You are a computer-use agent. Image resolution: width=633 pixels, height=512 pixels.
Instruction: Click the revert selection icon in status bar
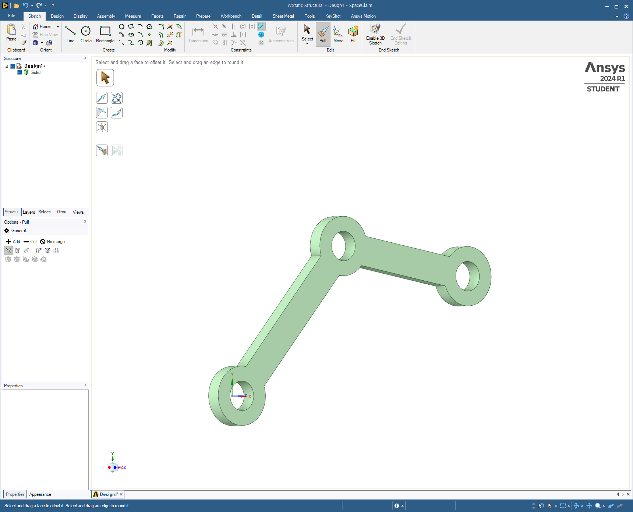tap(541, 506)
